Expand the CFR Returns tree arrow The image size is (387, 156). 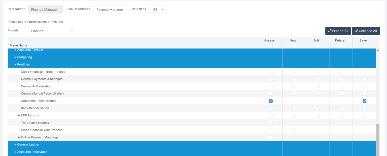(19, 116)
